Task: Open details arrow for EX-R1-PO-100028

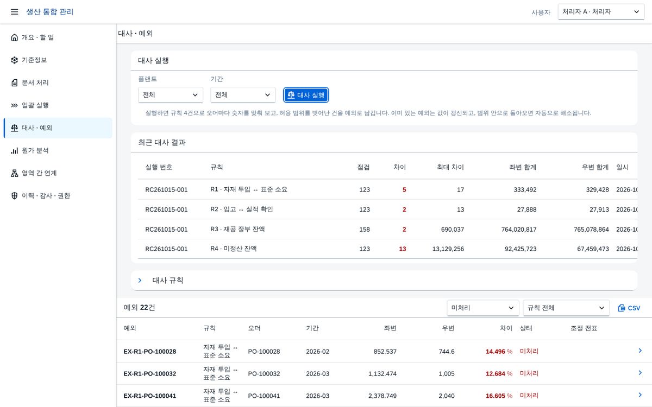Action: [640, 351]
